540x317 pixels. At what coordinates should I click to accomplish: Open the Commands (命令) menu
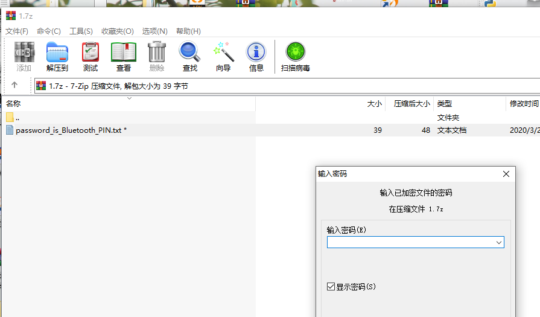[x=49, y=31]
